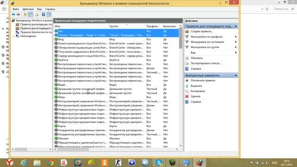The height and width of the screenshot is (167, 297).
Task: Click Обновить in Actions pane
Action: [197, 58]
